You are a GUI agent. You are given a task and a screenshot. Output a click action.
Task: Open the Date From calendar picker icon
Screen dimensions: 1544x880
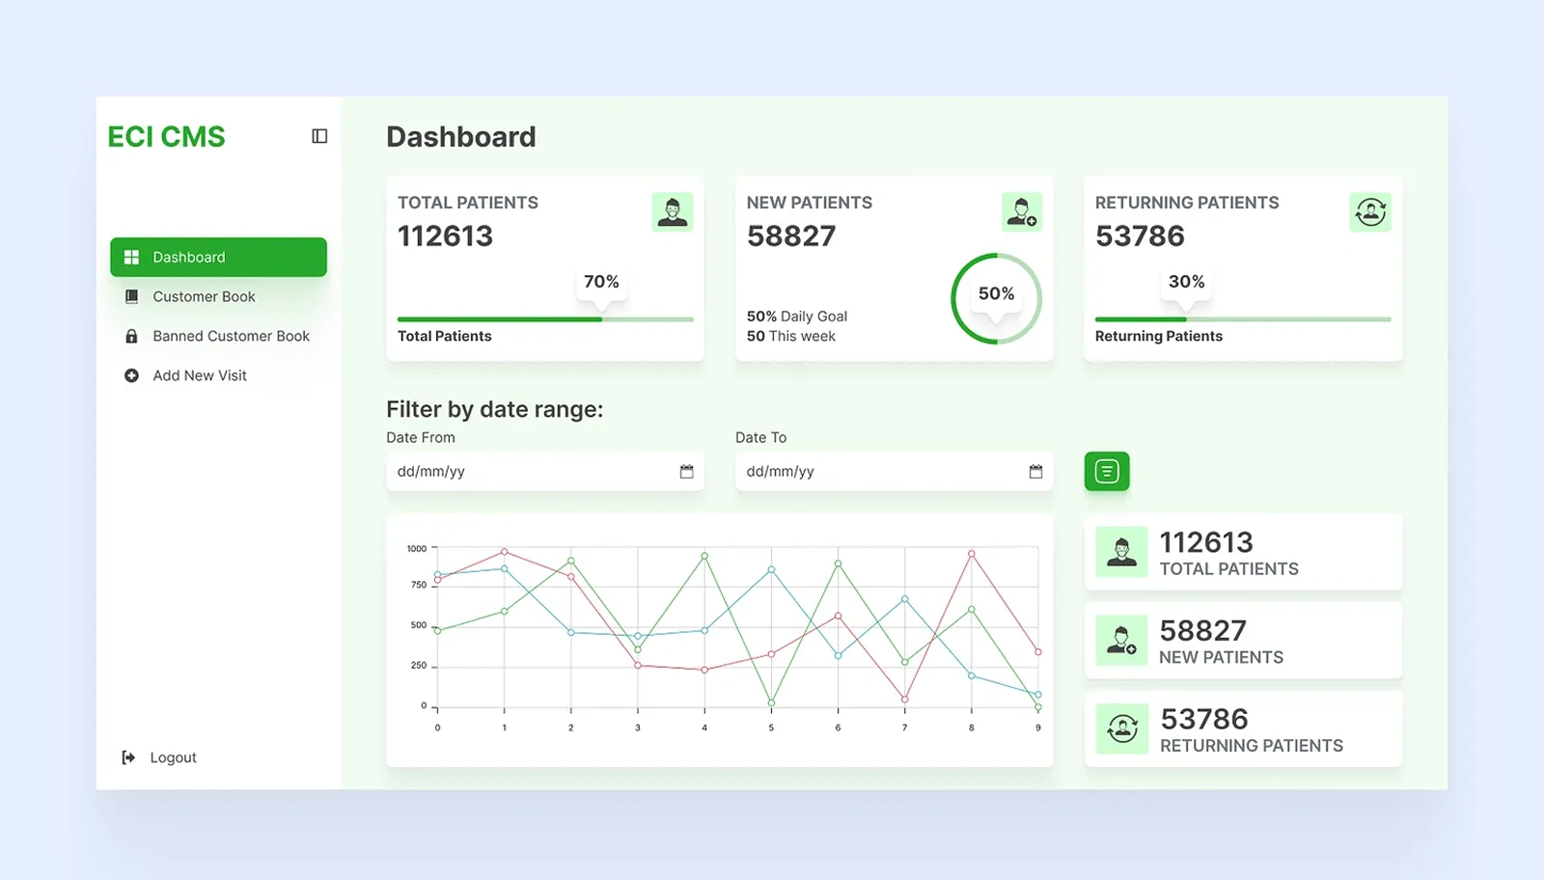tap(687, 472)
